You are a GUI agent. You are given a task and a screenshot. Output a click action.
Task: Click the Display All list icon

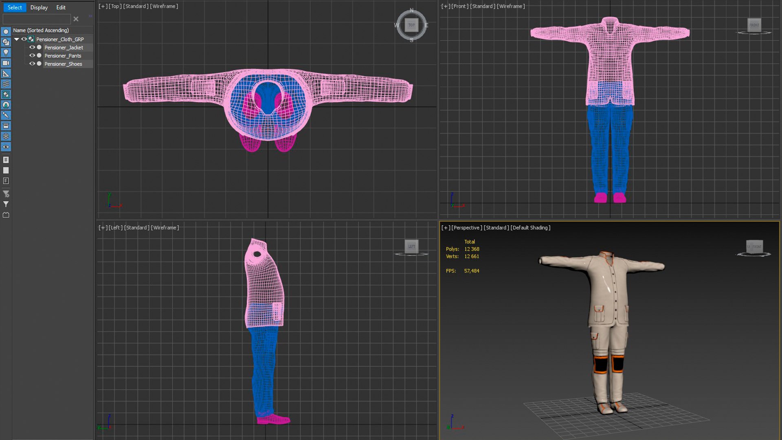pos(6,160)
